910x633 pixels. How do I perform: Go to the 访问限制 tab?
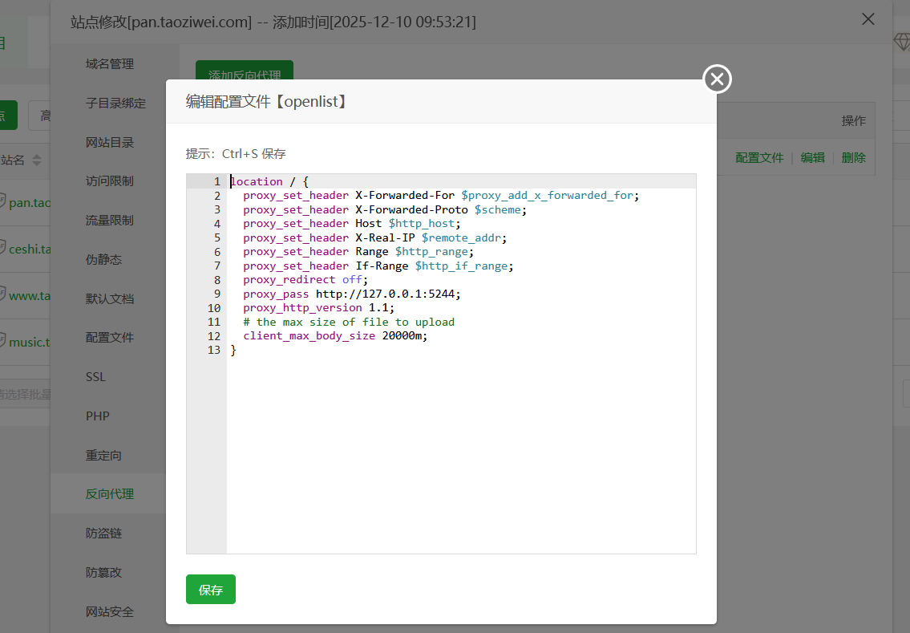(x=110, y=181)
